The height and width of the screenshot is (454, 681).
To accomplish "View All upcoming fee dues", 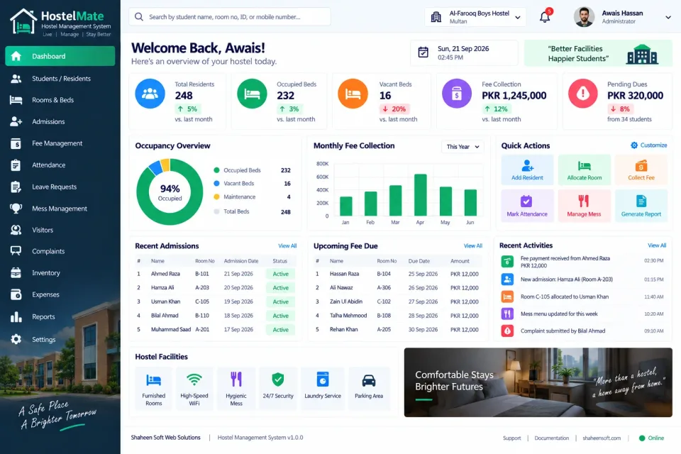I will tap(473, 246).
